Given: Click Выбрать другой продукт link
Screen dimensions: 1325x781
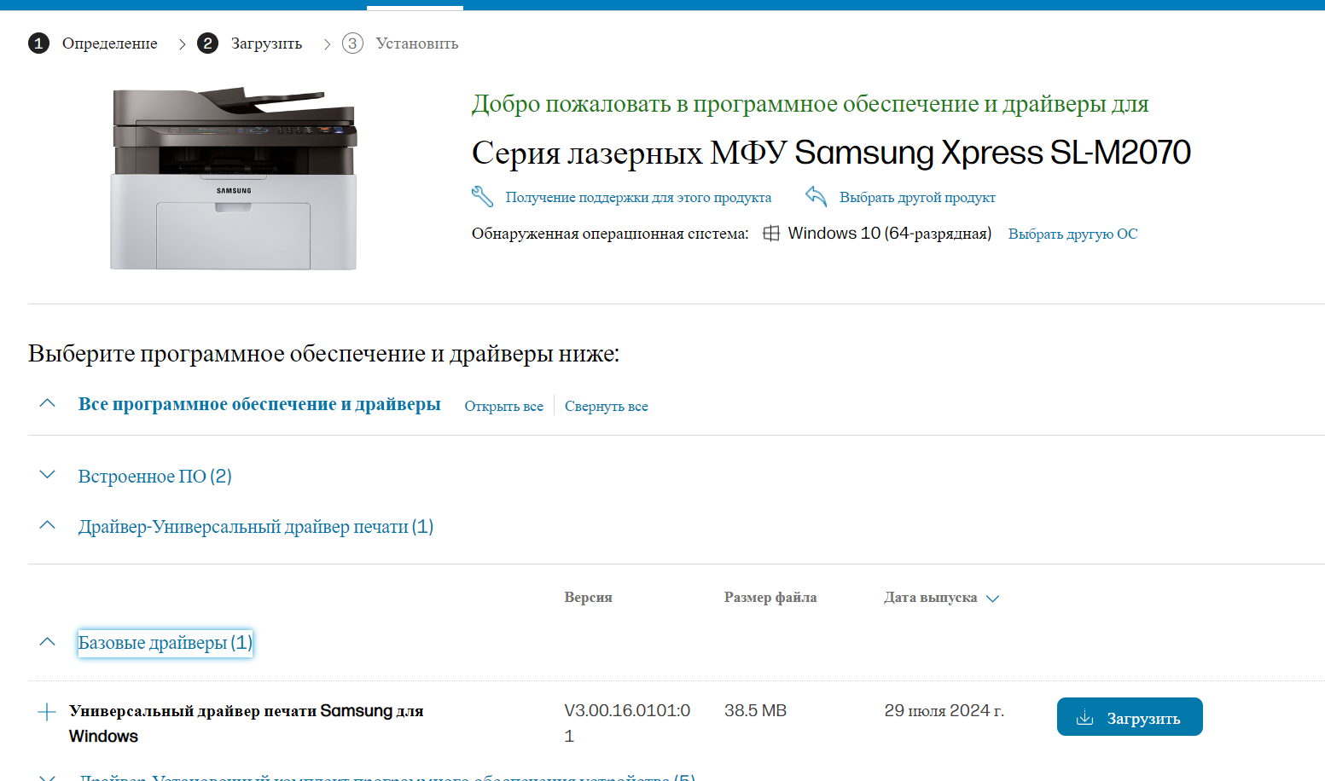Looking at the screenshot, I should [917, 197].
